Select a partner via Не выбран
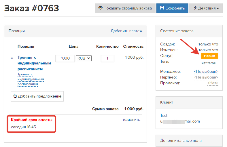 pos(206,77)
